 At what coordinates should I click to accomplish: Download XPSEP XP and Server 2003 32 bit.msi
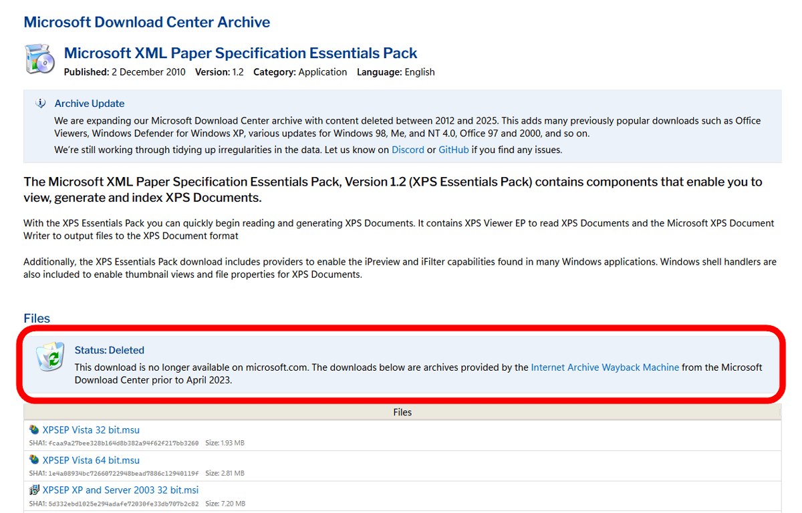(120, 490)
